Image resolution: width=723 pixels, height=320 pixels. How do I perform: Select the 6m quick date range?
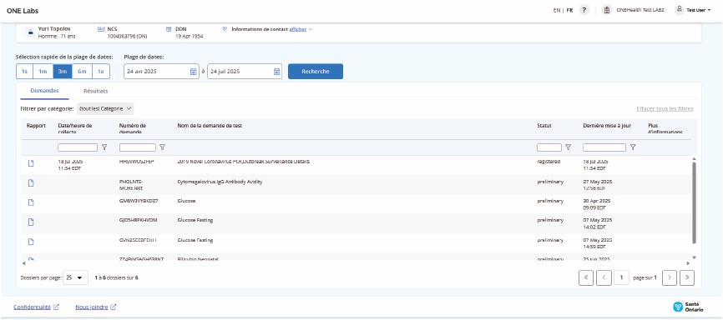[x=82, y=72]
